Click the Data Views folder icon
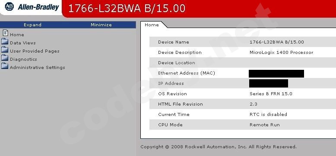The height and width of the screenshot is (156, 336). click(x=5, y=41)
